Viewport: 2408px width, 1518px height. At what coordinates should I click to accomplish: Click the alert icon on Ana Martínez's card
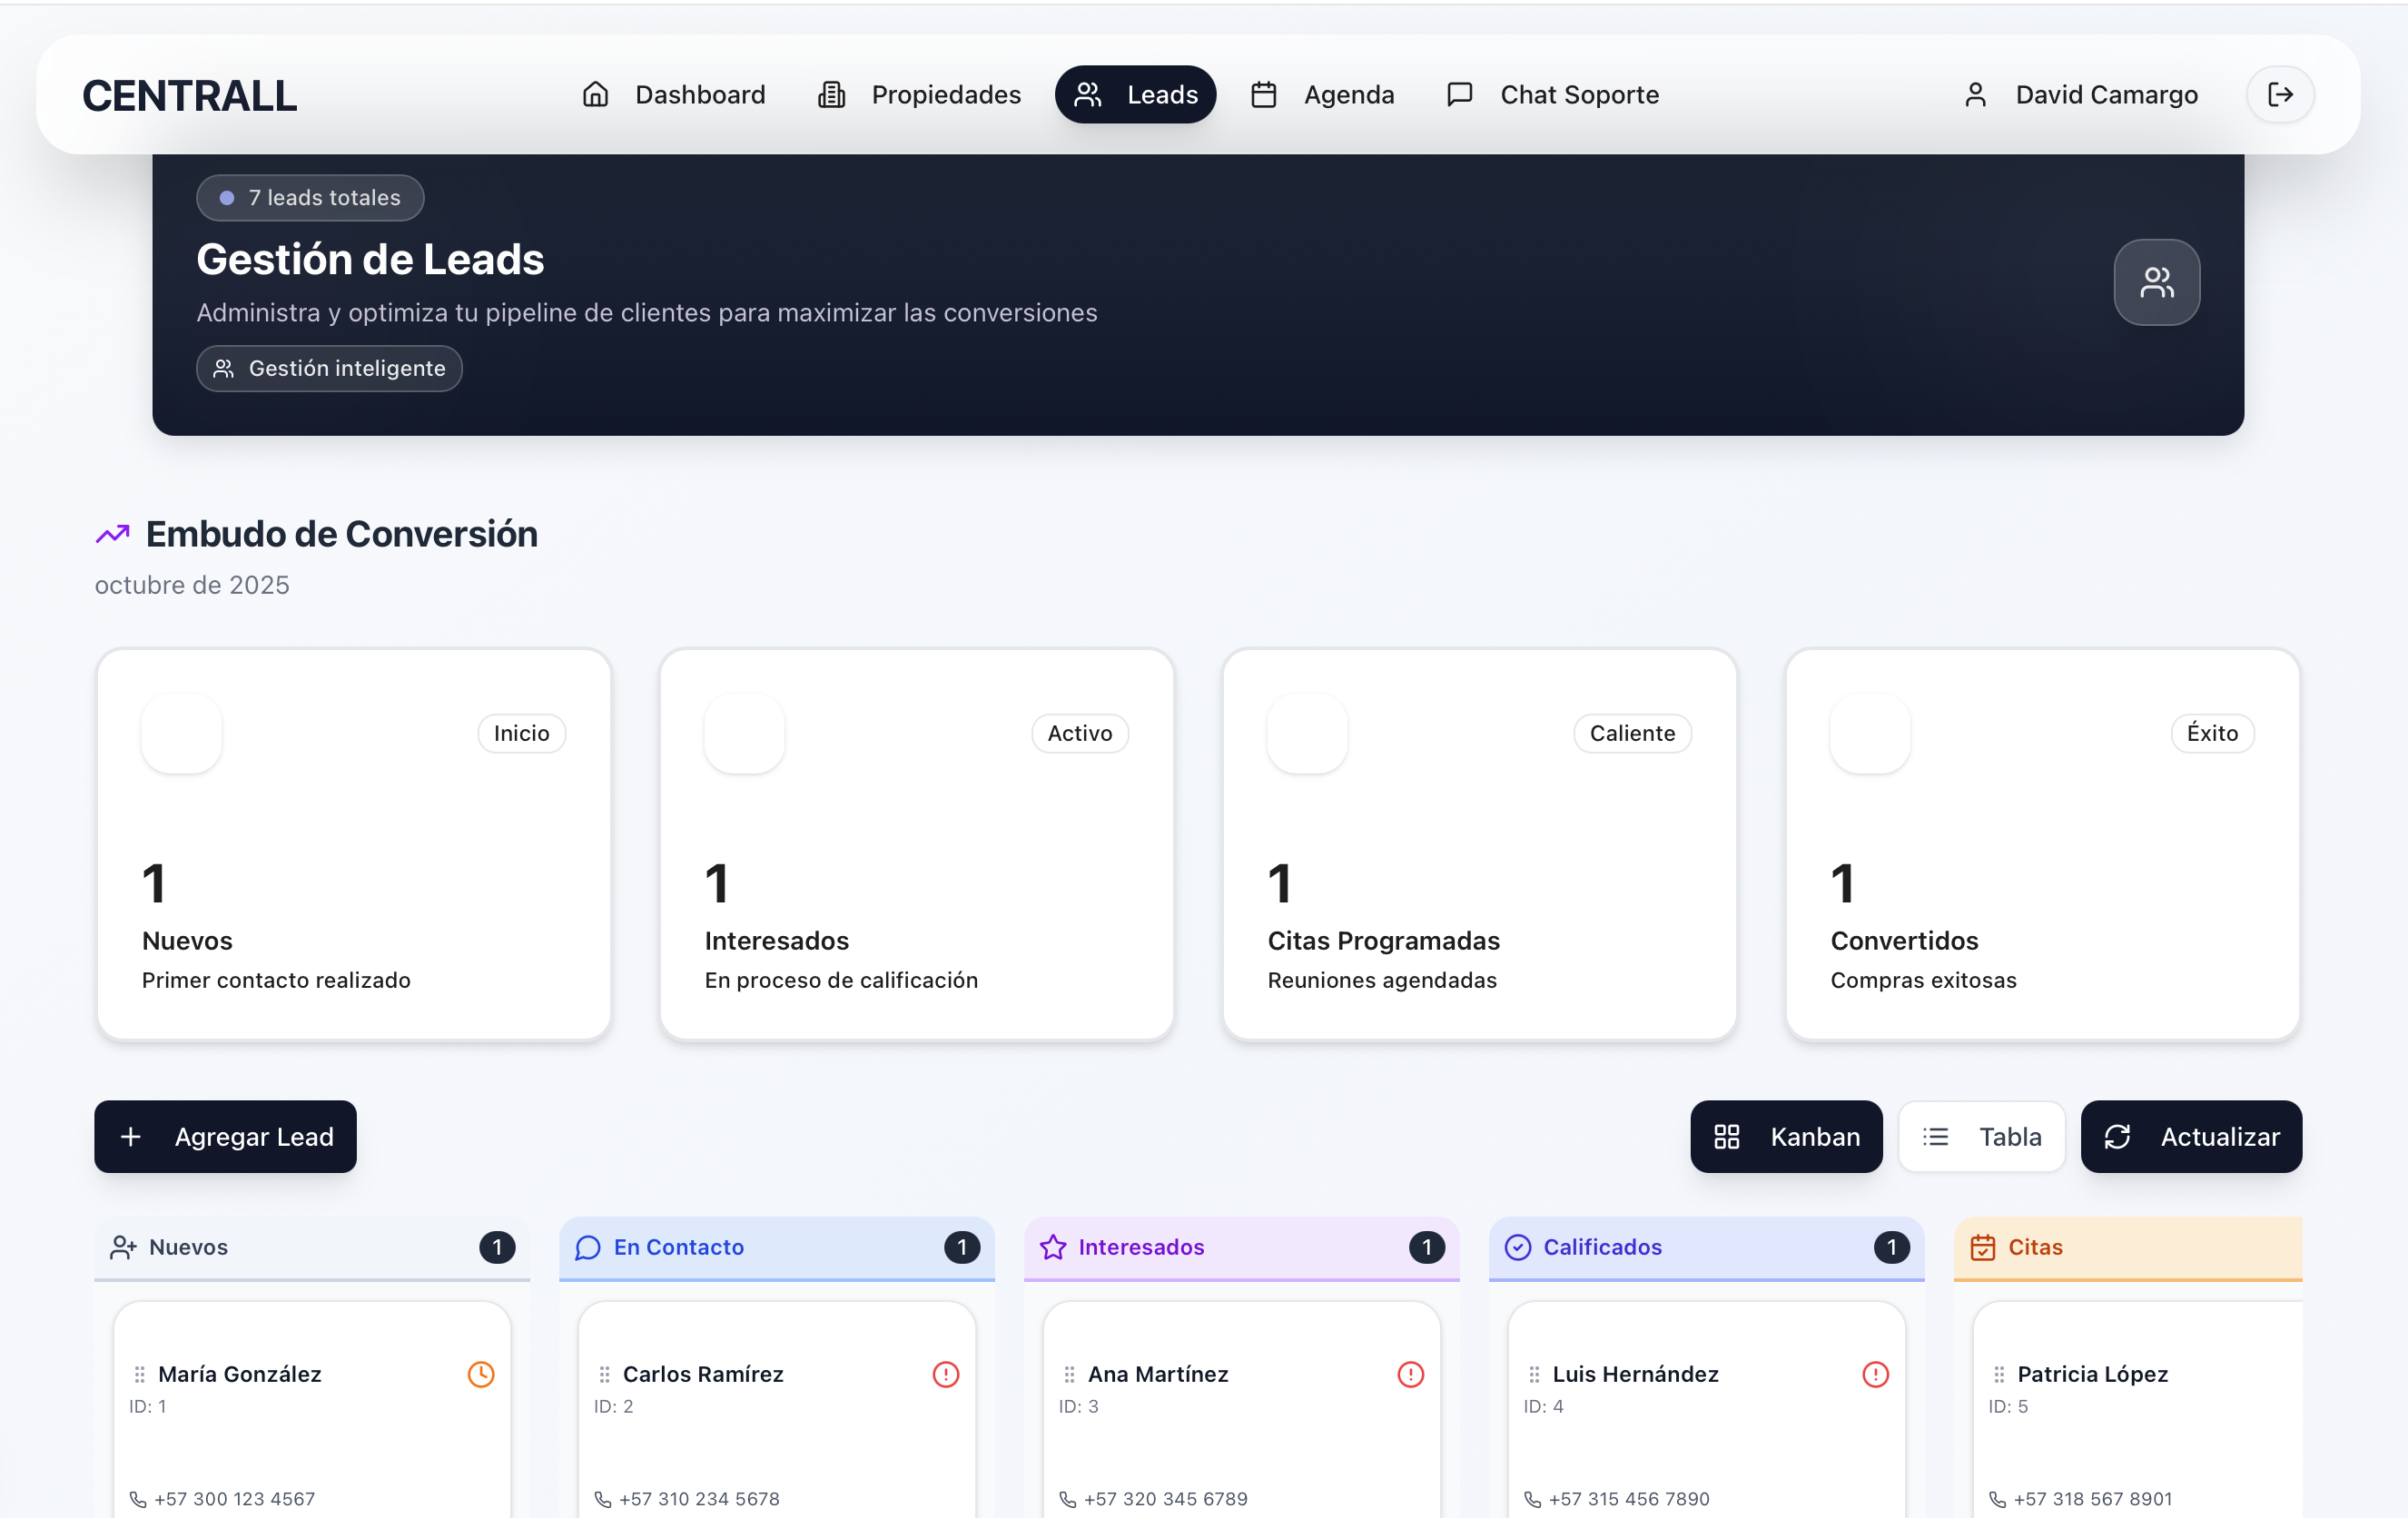pos(1410,1374)
